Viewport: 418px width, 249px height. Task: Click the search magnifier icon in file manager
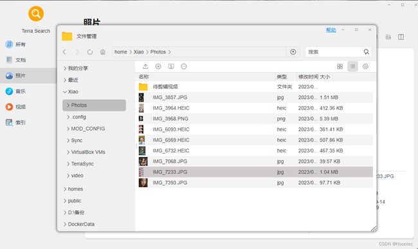(367, 52)
